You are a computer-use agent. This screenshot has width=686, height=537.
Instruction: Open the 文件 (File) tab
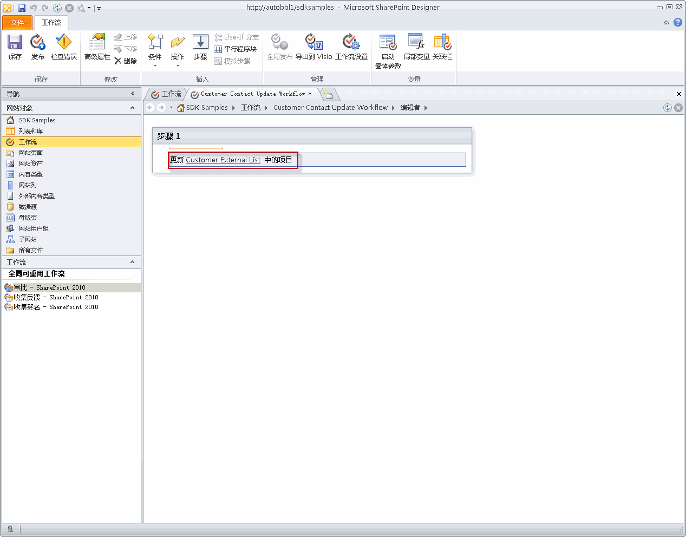coord(17,23)
